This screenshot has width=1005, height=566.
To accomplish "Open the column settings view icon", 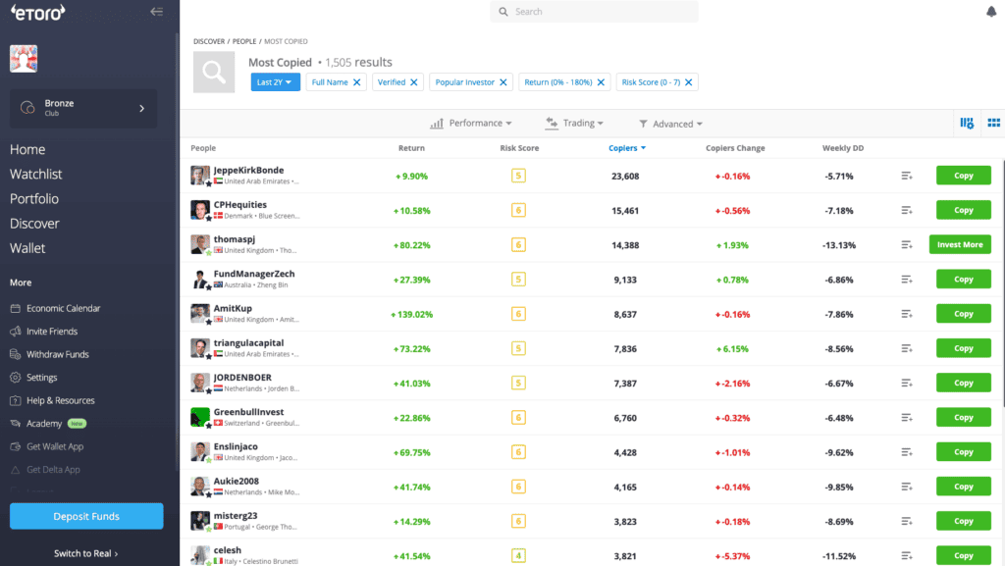I will click(x=967, y=124).
